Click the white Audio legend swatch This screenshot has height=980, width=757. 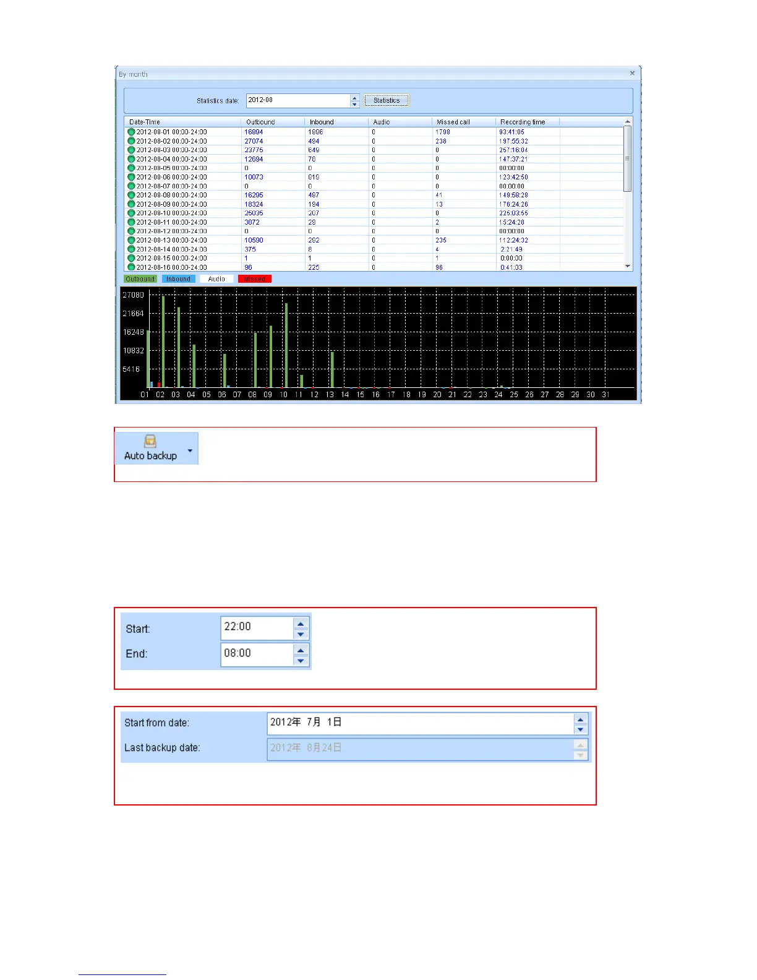point(216,279)
